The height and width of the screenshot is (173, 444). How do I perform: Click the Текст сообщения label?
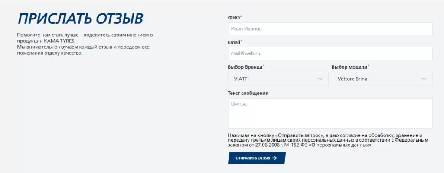tap(248, 93)
